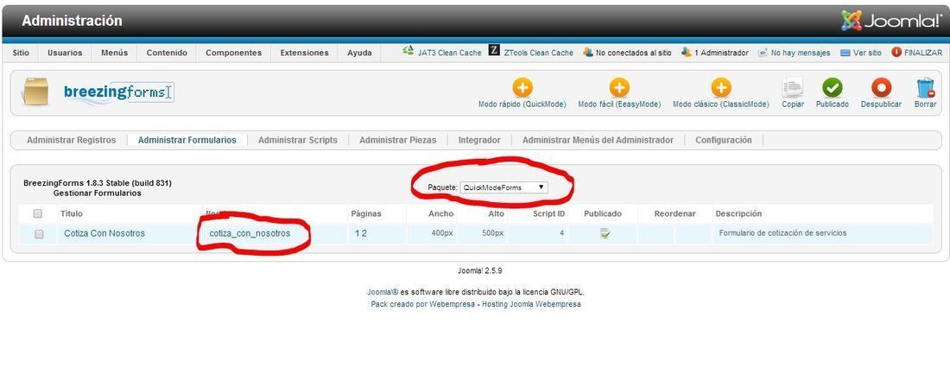Image resolution: width=950 pixels, height=368 pixels.
Task: Click the Páginas column header
Action: tap(366, 214)
